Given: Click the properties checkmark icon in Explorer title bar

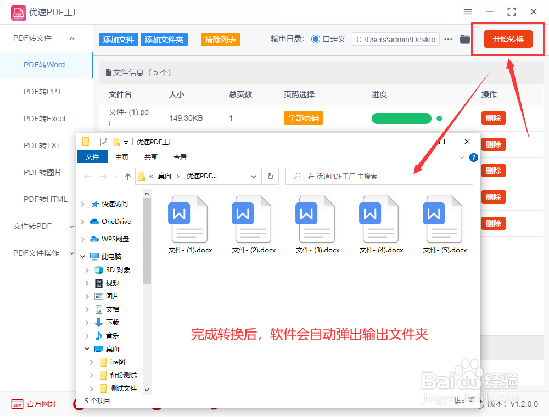Looking at the screenshot, I should [104, 142].
